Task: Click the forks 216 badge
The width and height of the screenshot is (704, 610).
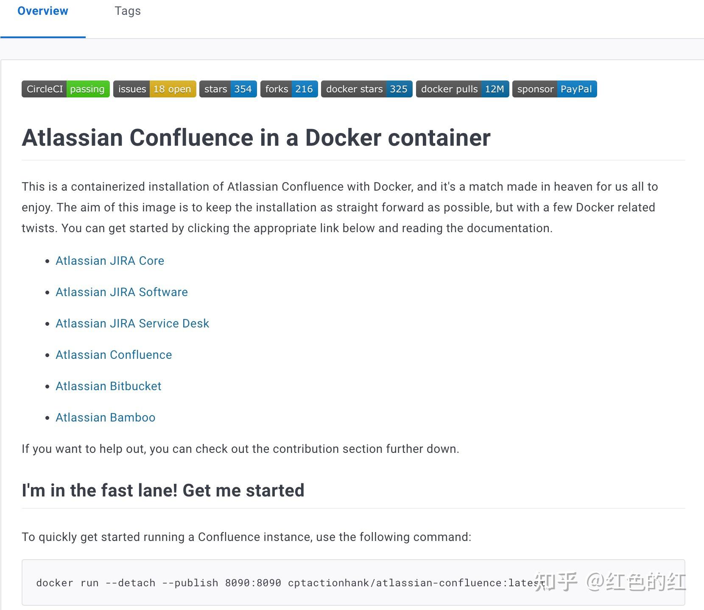Action: click(x=289, y=89)
